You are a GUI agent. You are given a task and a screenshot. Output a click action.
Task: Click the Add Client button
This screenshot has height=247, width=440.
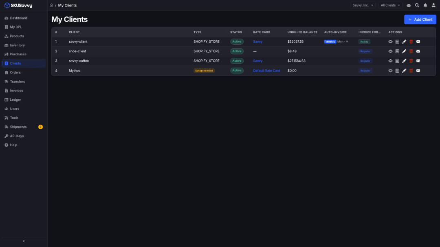click(x=420, y=19)
